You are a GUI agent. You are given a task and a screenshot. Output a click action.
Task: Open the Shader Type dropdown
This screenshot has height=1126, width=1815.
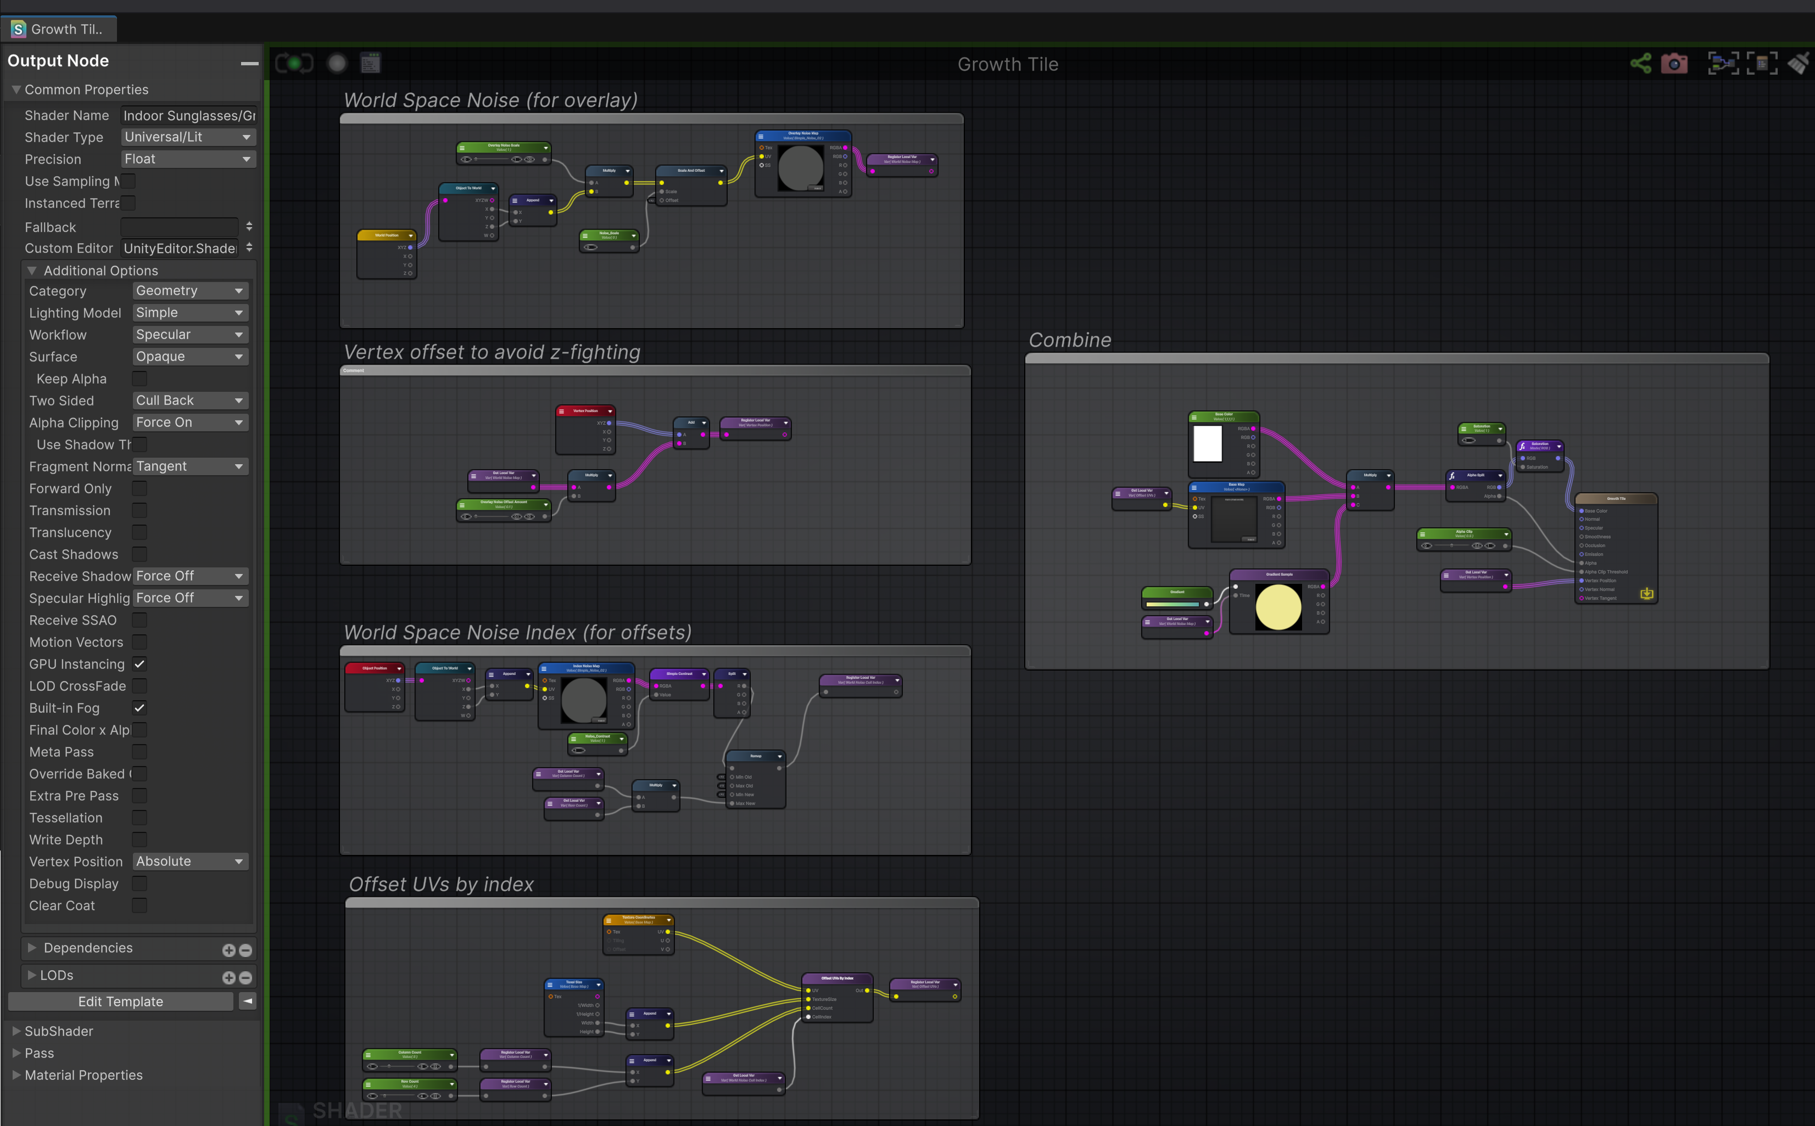pyautogui.click(x=188, y=137)
